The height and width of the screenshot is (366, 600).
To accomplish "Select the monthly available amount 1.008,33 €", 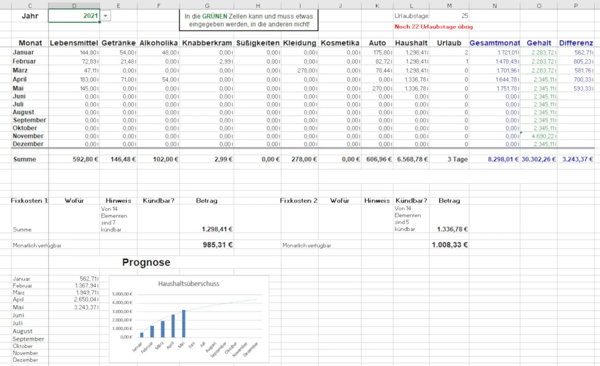I will (450, 245).
